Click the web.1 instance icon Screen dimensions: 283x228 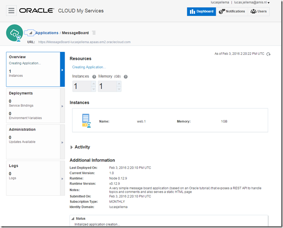86,121
